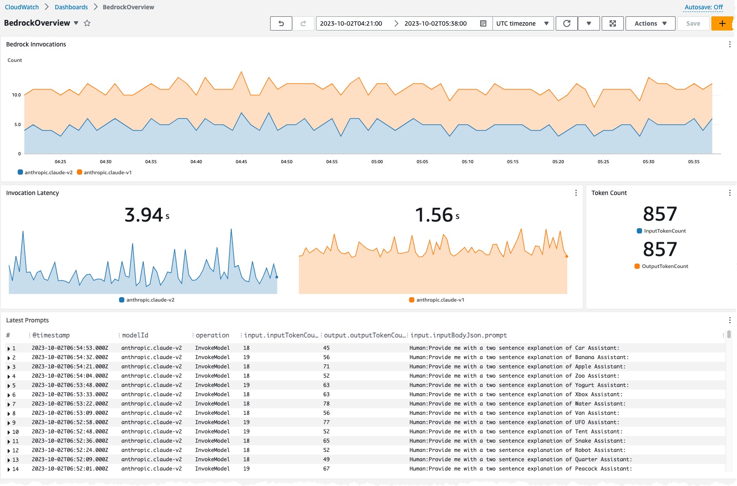Expand log row 10 about Tent
Screen dimensions: 737x486
pyautogui.click(x=9, y=432)
